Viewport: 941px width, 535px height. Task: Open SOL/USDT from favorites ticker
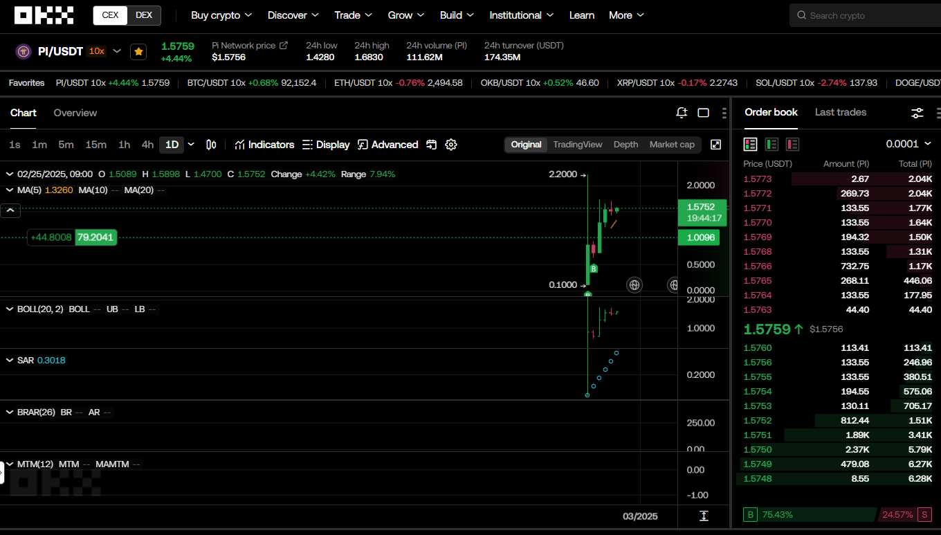[x=816, y=83]
